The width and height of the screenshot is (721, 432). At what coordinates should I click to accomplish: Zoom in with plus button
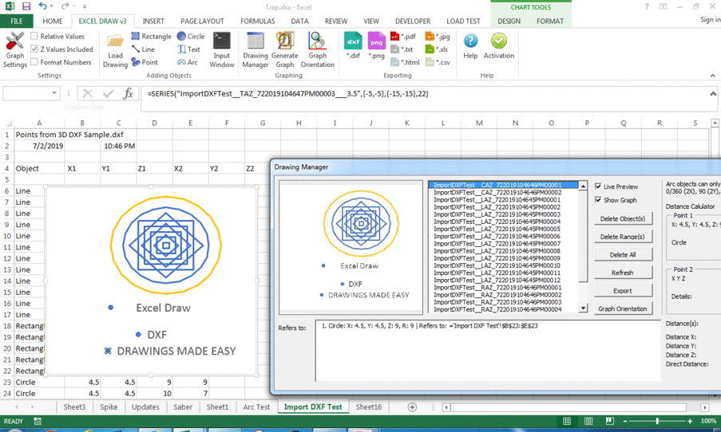(x=690, y=421)
